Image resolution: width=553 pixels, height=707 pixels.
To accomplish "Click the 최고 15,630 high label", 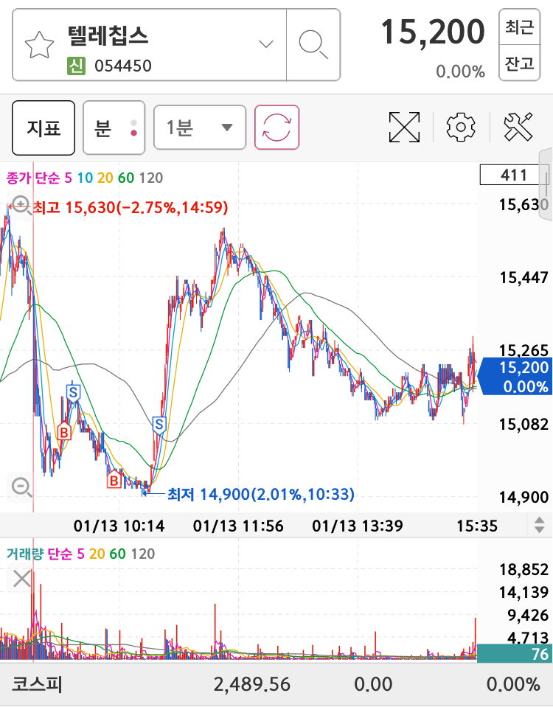I will pos(130,207).
